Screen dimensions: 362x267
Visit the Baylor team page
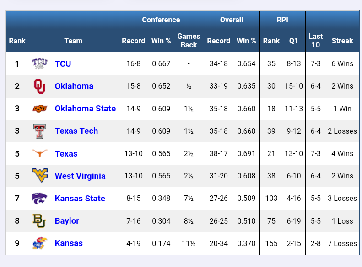point(67,221)
